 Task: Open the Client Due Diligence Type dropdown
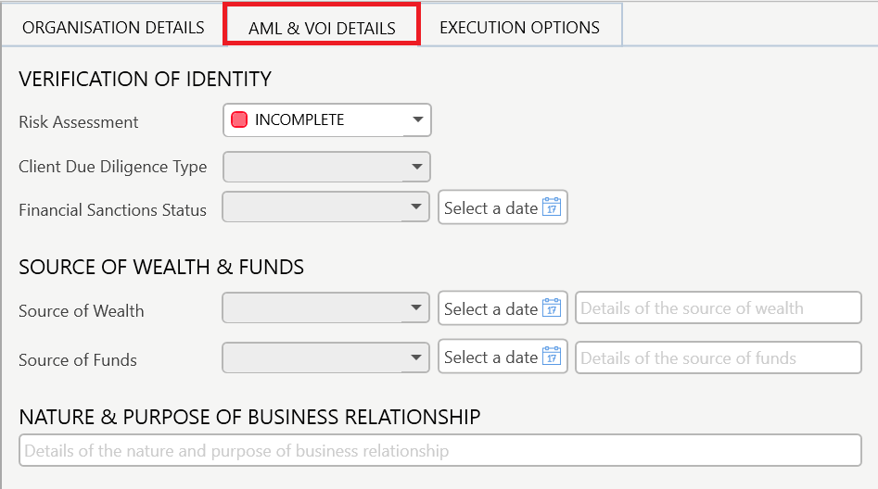[x=326, y=168]
